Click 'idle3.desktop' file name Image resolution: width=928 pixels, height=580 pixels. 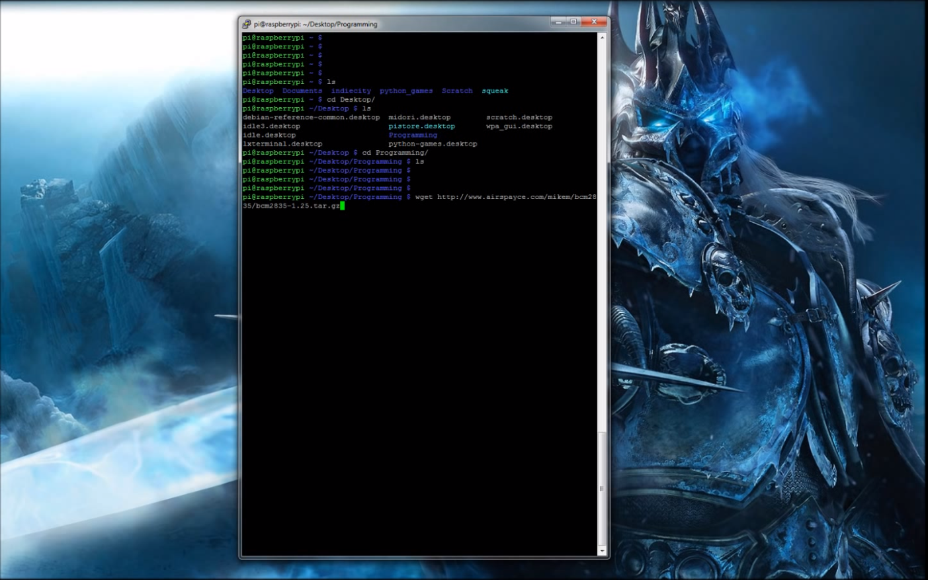pos(271,126)
